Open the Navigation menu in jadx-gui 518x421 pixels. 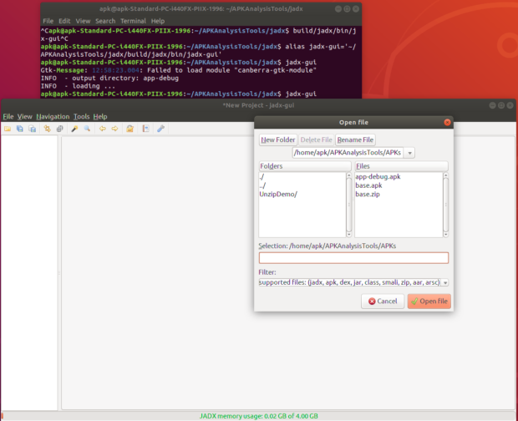pos(53,116)
